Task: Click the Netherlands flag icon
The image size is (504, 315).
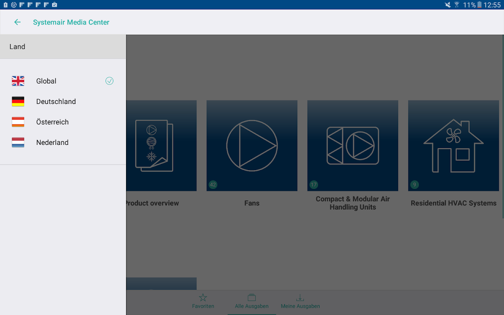Action: coord(18,143)
